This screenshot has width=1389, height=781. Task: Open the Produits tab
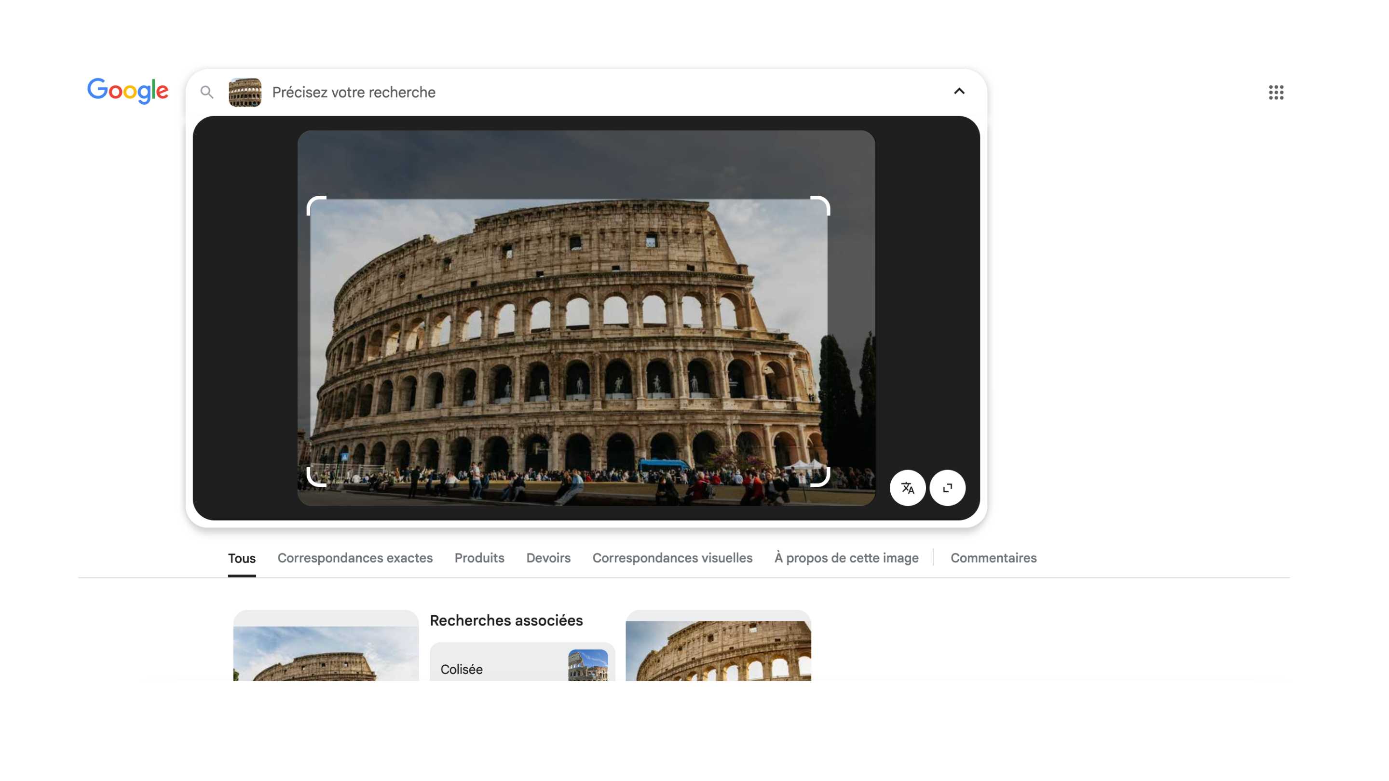[x=479, y=558]
